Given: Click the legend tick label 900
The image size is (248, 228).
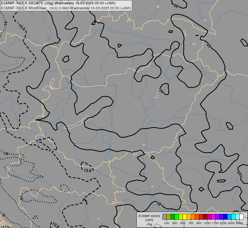Looking at the screenshot, I should pos(199,223).
